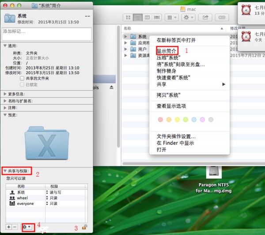Sort Finder list by 名称 column header

(174, 28)
